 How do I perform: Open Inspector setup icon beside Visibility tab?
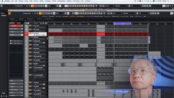(x=23, y=23)
